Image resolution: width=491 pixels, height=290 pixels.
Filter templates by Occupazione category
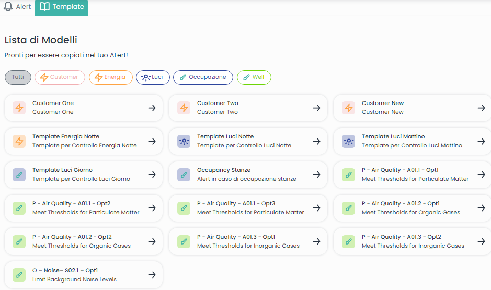(203, 77)
